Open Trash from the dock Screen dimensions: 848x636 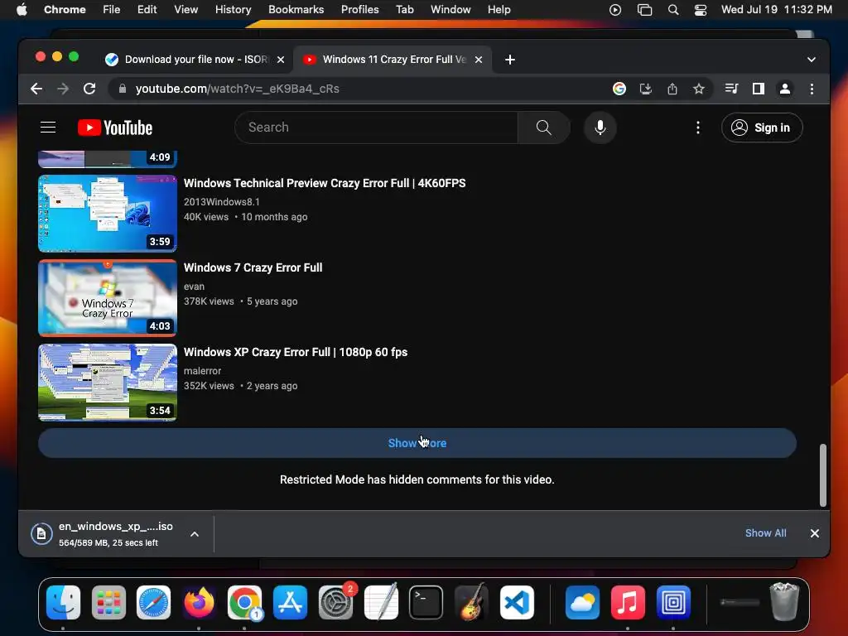(x=785, y=601)
